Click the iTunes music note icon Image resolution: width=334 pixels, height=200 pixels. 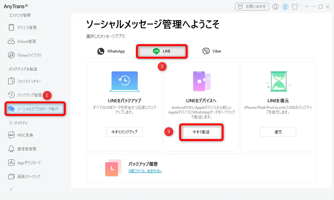point(11,55)
